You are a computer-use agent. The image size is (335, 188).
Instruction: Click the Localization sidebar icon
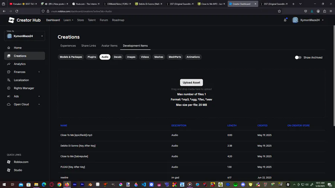[9, 80]
